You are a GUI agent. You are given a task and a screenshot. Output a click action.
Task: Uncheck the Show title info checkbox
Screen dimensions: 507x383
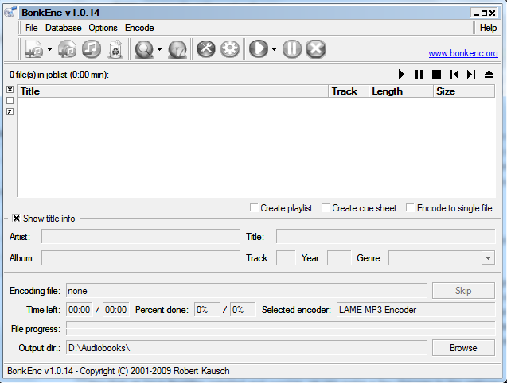point(16,219)
